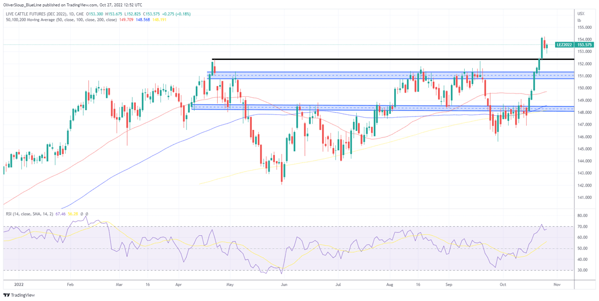Click the RSI 70.00 axis label
Image resolution: width=599 pixels, height=301 pixels.
click(582, 227)
